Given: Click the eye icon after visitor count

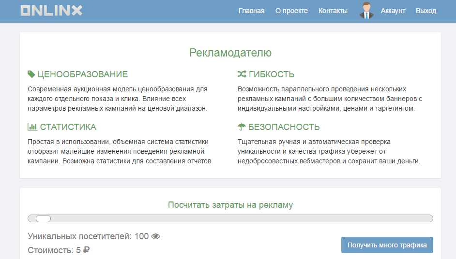Looking at the screenshot, I should (155, 236).
